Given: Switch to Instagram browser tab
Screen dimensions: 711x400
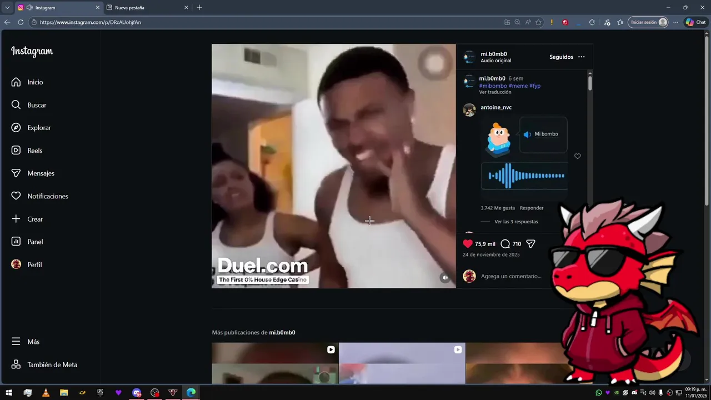Looking at the screenshot, I should 58,7.
